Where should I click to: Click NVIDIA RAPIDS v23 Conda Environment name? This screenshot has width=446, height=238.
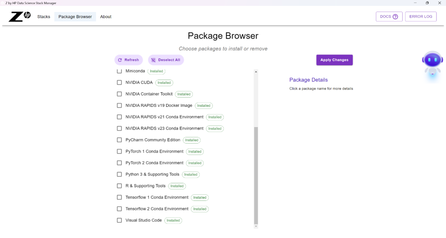tap(164, 128)
